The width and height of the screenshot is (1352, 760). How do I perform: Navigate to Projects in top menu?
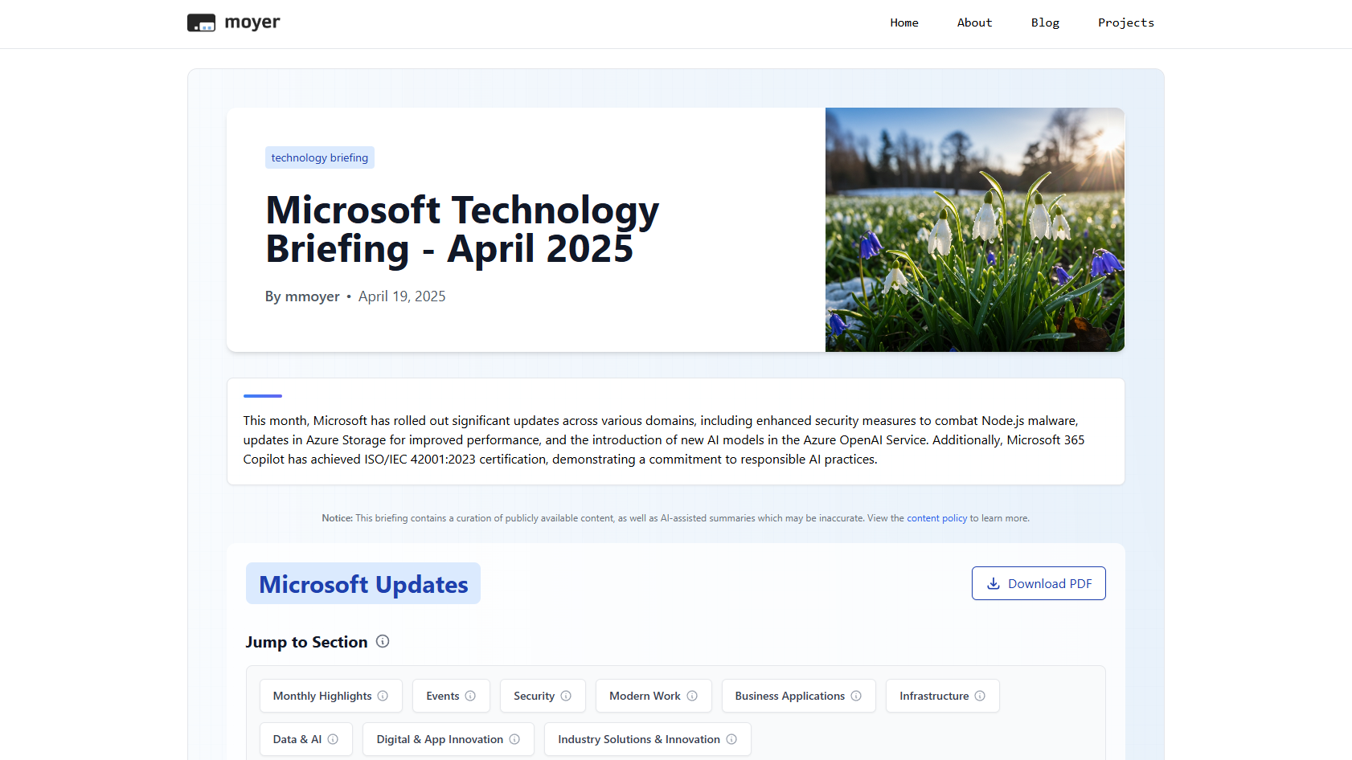(1125, 22)
